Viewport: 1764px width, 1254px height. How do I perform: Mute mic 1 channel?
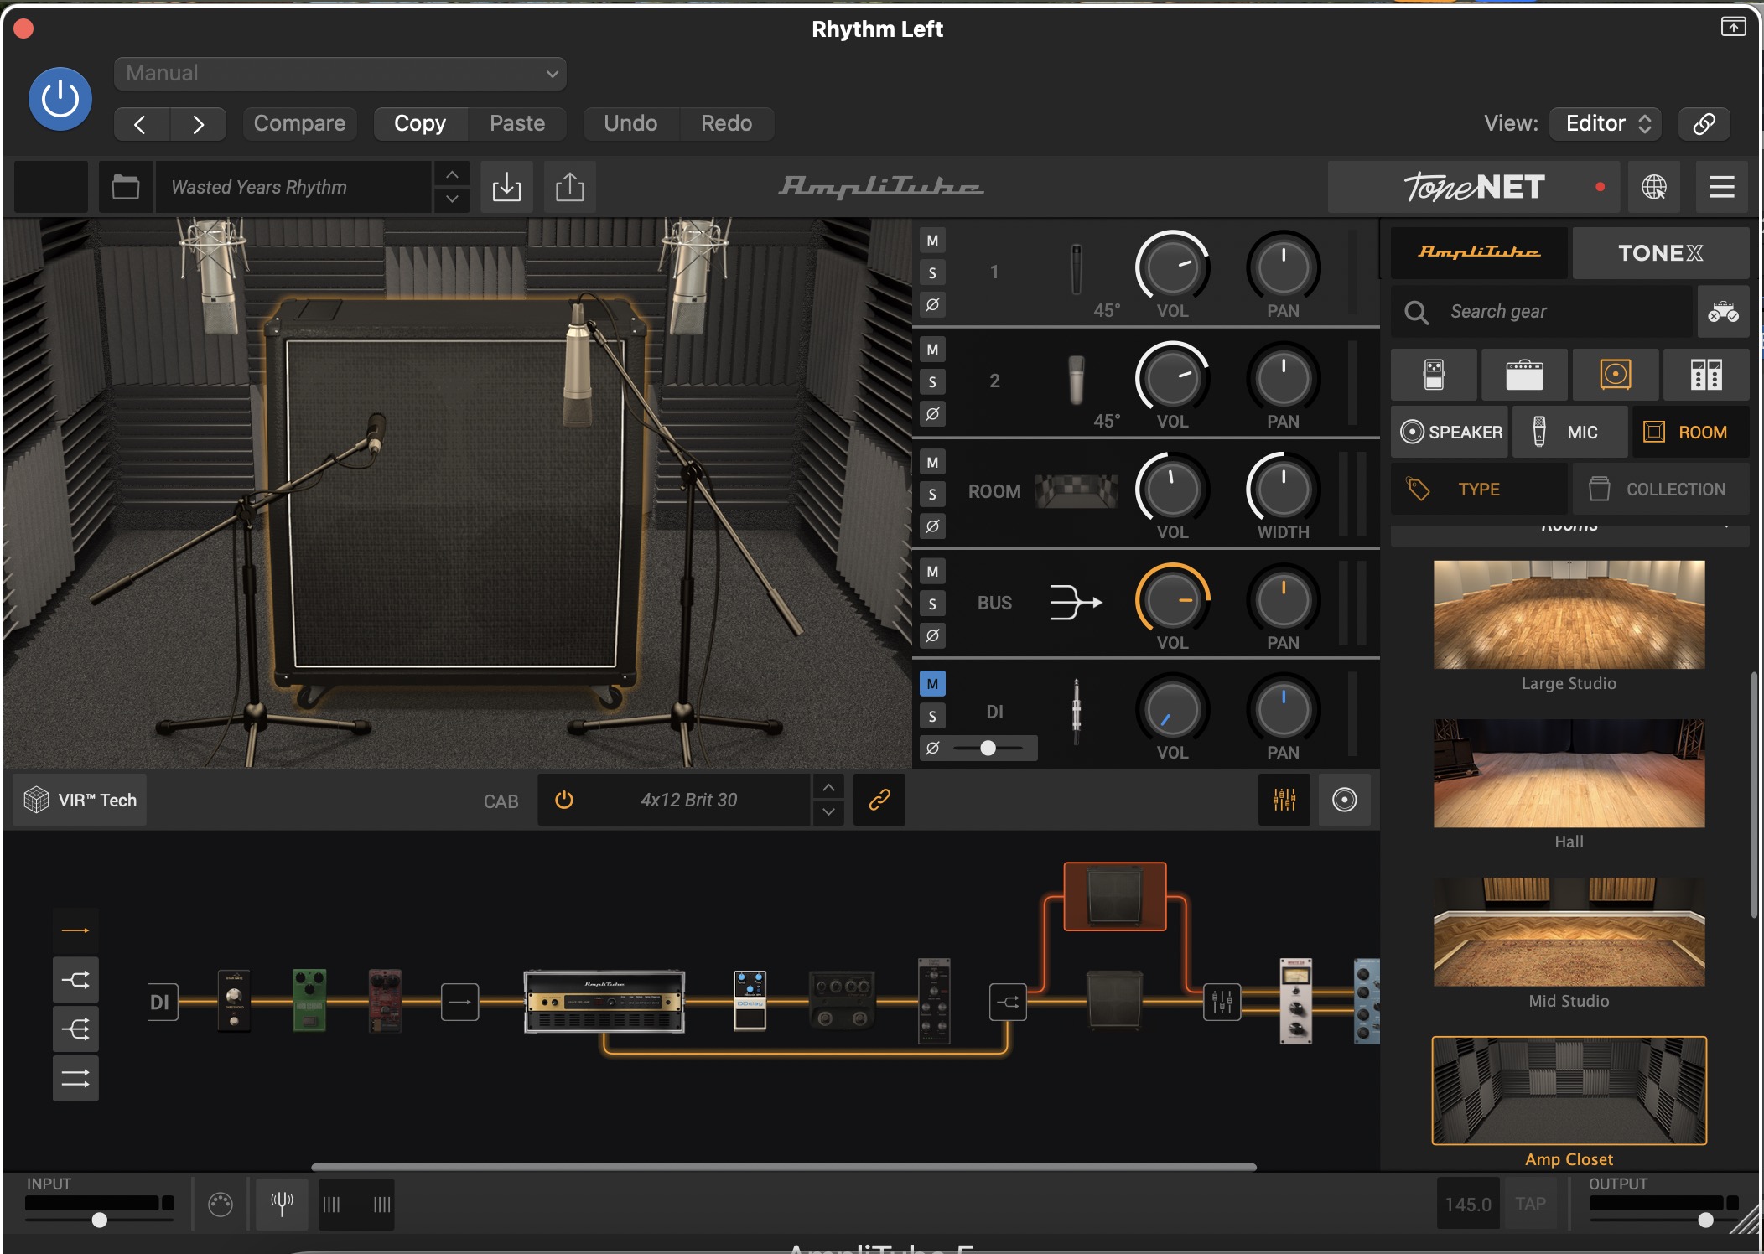tap(932, 241)
